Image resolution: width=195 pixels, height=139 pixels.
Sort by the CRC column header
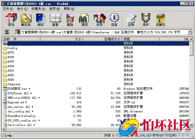coord(174,39)
